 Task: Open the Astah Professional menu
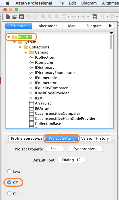coord(34,3)
